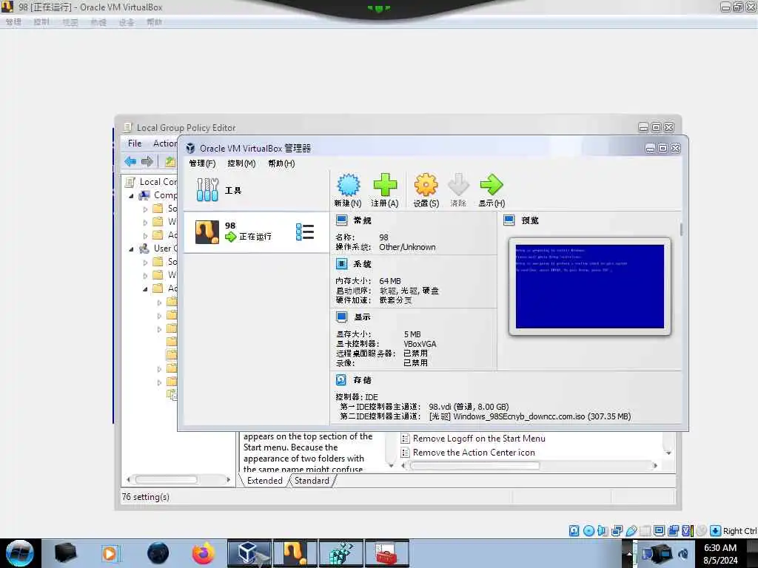Open 帮助(H) menu in VirtualBox Manager
758x568 pixels.
(281, 163)
